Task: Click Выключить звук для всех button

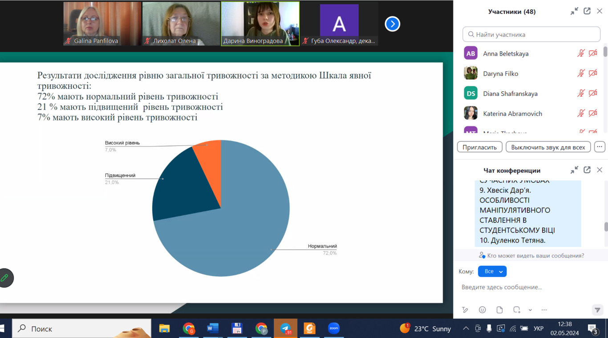Action: 548,147
